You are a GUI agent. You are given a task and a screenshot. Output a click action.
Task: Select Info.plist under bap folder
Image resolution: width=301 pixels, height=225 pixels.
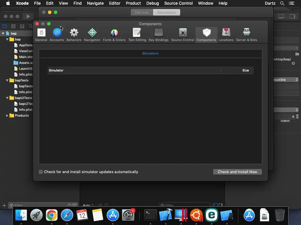[x=23, y=74]
